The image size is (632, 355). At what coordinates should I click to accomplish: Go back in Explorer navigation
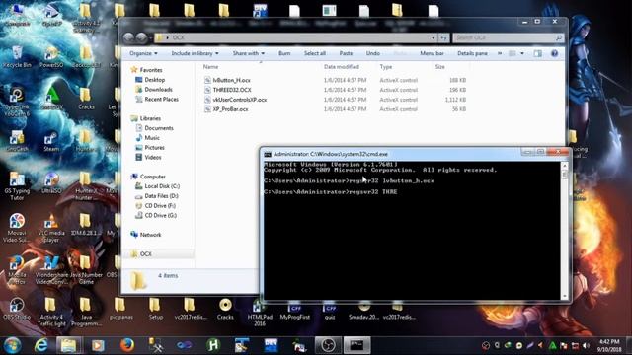point(128,37)
